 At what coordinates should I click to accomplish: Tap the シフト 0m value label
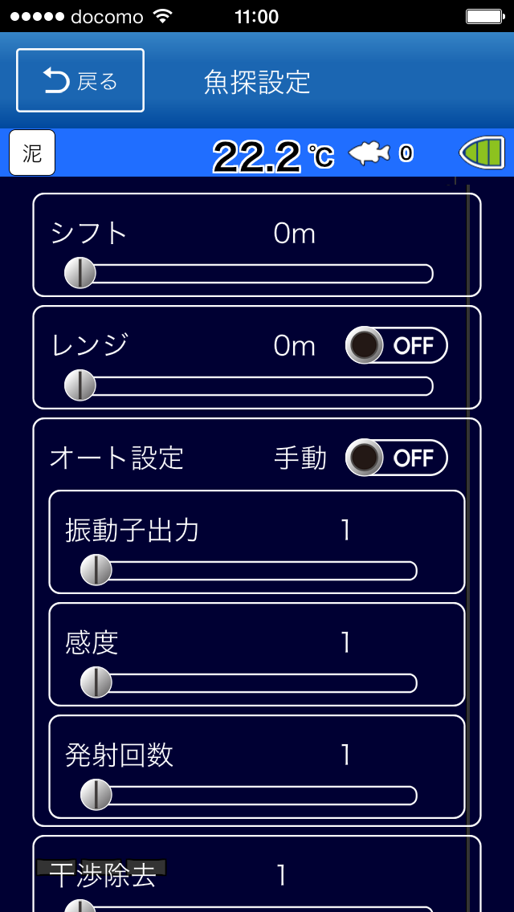[x=294, y=234]
